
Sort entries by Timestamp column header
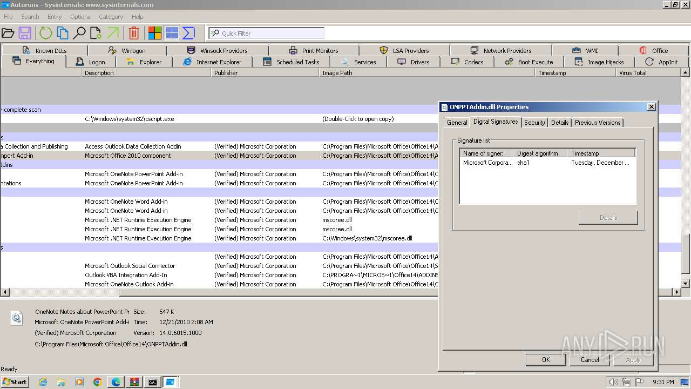(576, 73)
